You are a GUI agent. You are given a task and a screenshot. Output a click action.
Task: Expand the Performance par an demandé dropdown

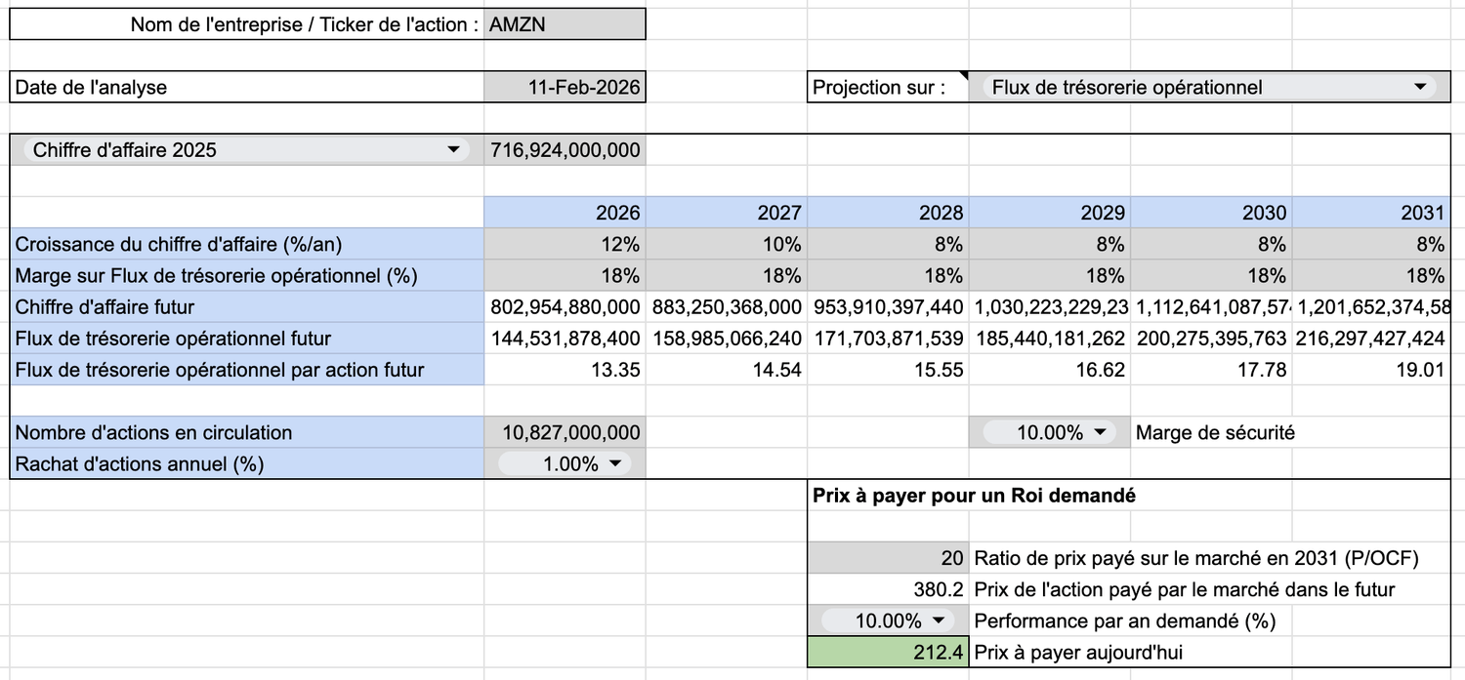(x=939, y=620)
